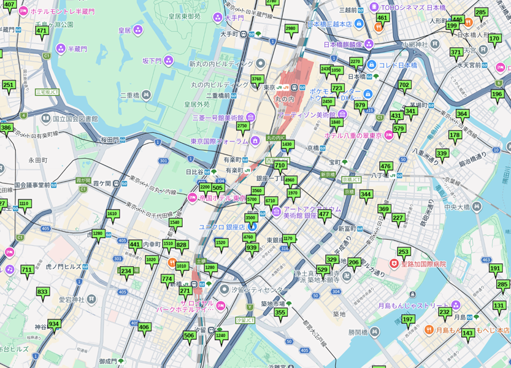The height and width of the screenshot is (368, 511).
Task: Click the pink hotel icon for ホテルモントレ半蔵門
Action: coord(23,10)
